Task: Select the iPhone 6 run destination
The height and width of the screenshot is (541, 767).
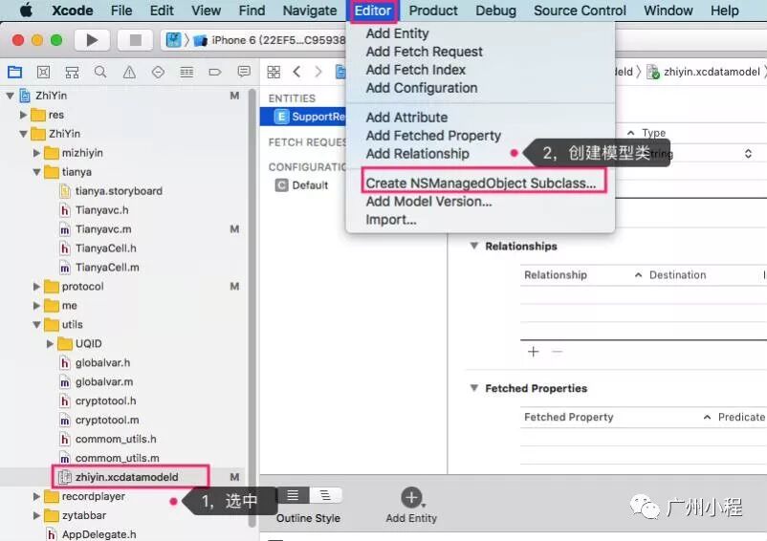Action: point(277,40)
